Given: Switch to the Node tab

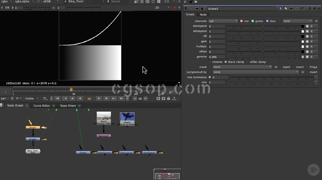Looking at the screenshot, I should pyautogui.click(x=203, y=15).
